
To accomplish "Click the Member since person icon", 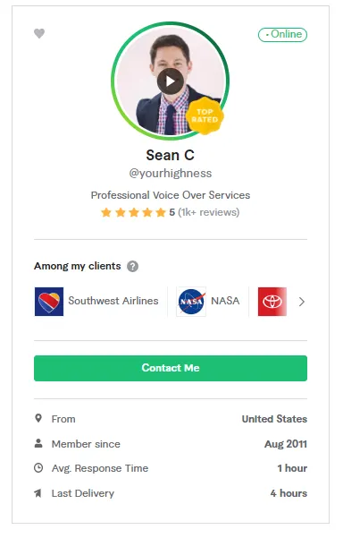I will coord(38,443).
